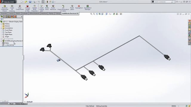Save the document with the floppy icon
Viewport: 191px width, 107px height.
[x=30, y=2]
